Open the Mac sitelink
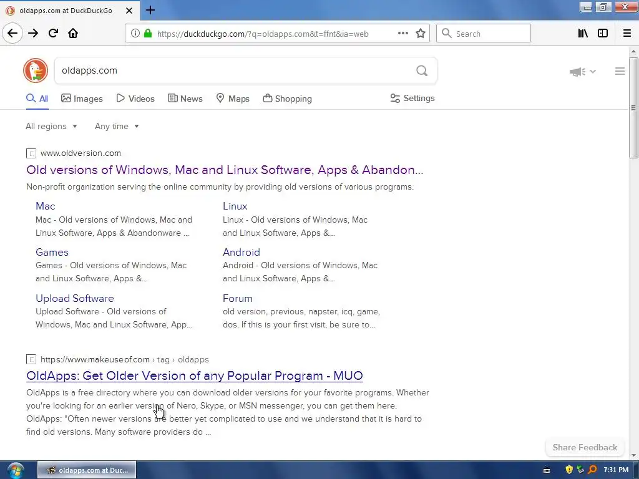Screen dimensions: 639x479 pos(45,206)
